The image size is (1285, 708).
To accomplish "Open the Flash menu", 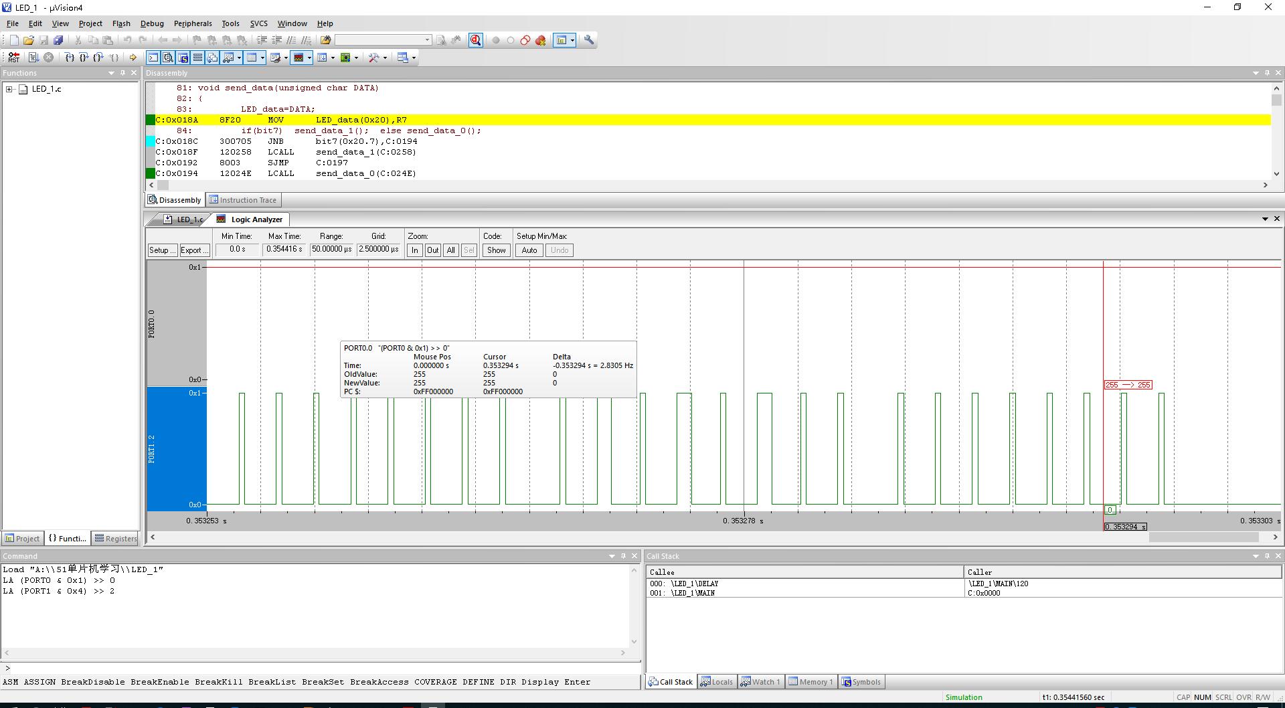I will point(121,23).
